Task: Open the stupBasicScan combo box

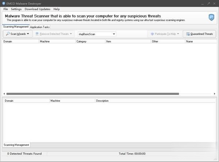Action: point(97,34)
